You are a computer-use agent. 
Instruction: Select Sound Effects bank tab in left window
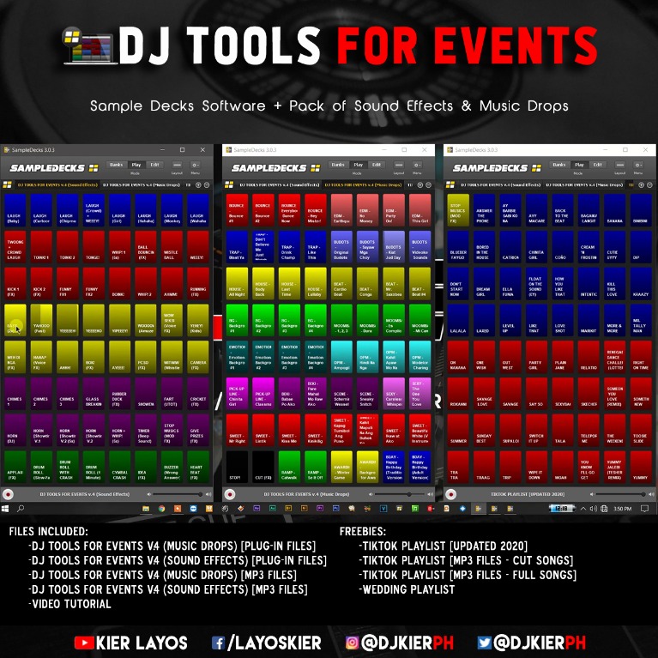57,184
